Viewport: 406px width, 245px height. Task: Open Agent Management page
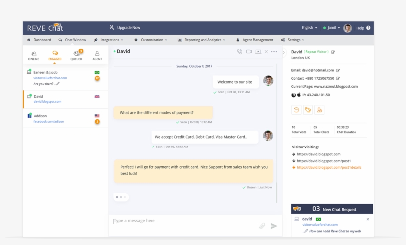[255, 40]
